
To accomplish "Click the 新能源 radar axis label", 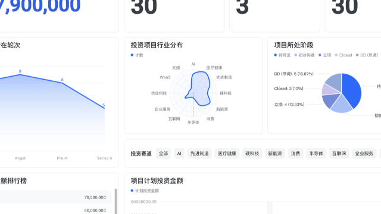I will tap(222, 109).
